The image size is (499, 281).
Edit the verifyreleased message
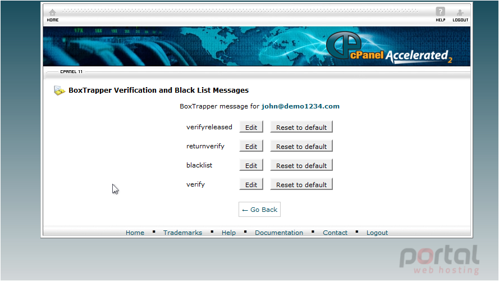251,127
